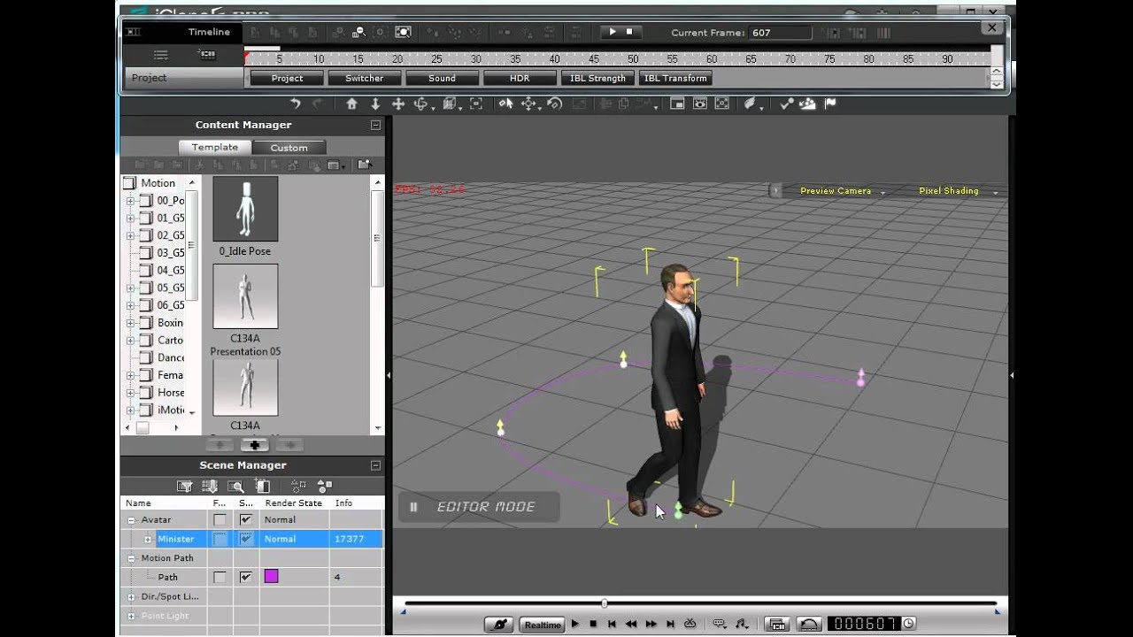
Task: Collapse the Motion Path group
Action: pyautogui.click(x=131, y=558)
